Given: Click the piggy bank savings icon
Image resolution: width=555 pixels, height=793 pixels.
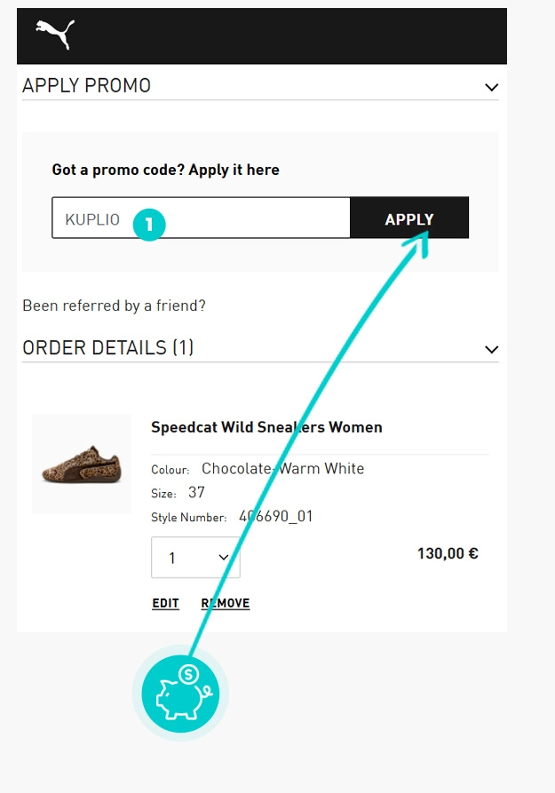Looking at the screenshot, I should tap(180, 693).
